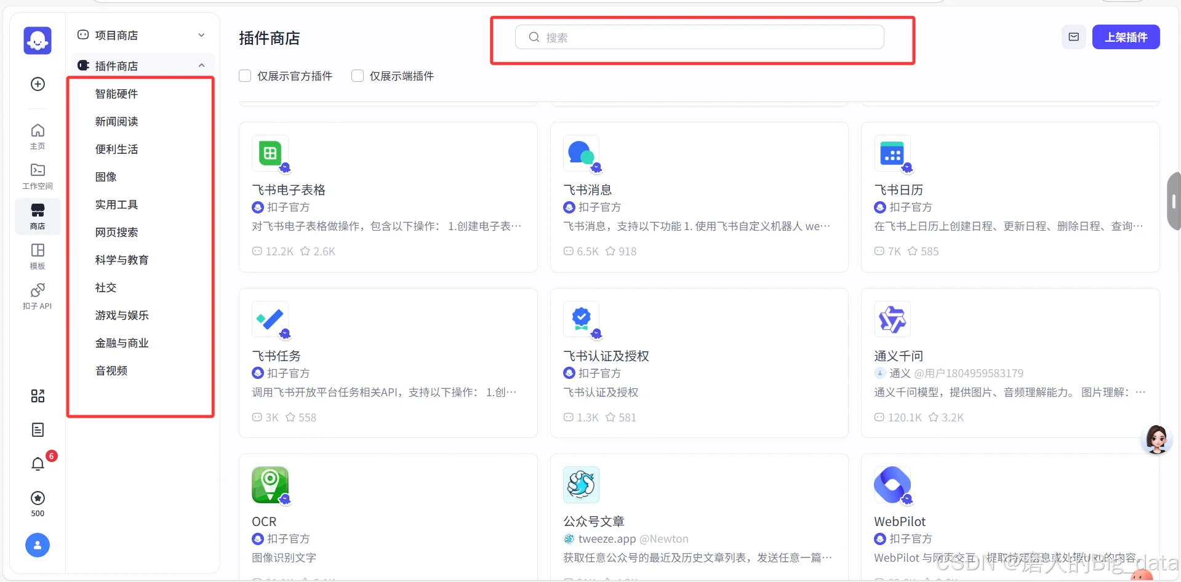The image size is (1181, 582).
Task: Focus the 搜索 search input field
Action: (x=700, y=37)
